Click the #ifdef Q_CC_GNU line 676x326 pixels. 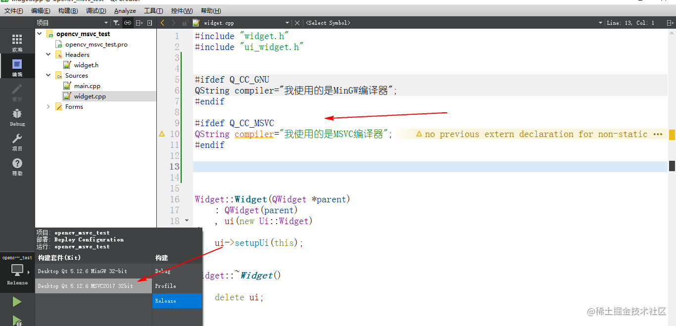(x=232, y=80)
